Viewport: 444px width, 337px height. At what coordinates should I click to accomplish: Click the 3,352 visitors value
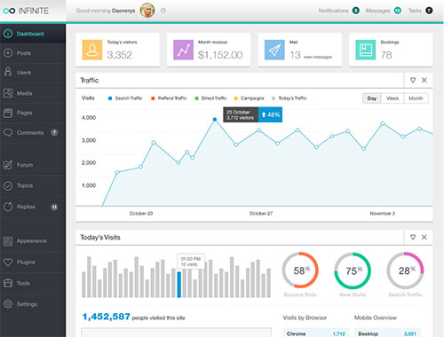pos(119,55)
